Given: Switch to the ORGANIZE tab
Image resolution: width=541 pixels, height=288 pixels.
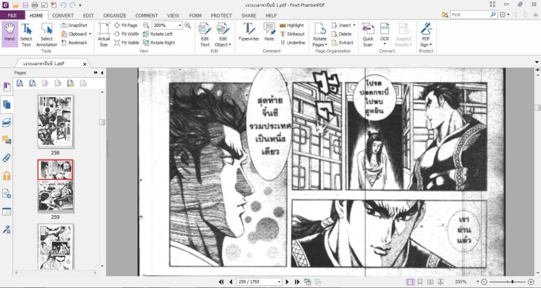Looking at the screenshot, I should 115,15.
